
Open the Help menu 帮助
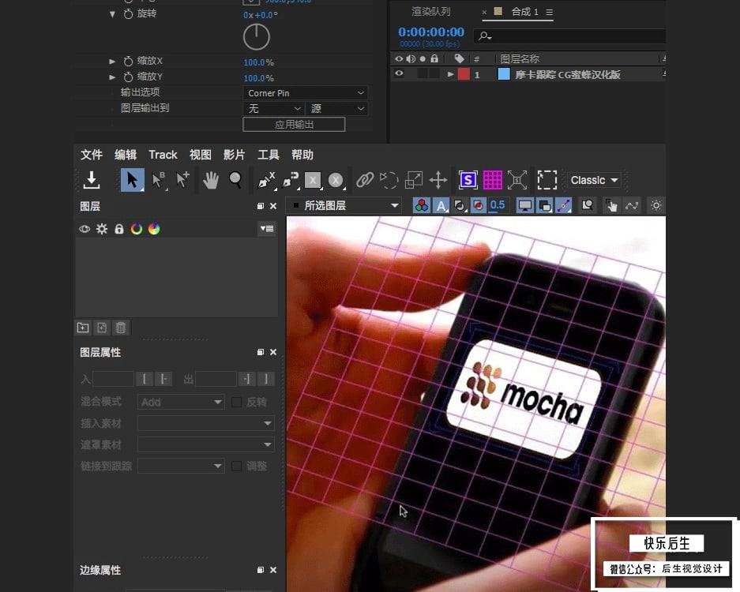[x=302, y=155]
